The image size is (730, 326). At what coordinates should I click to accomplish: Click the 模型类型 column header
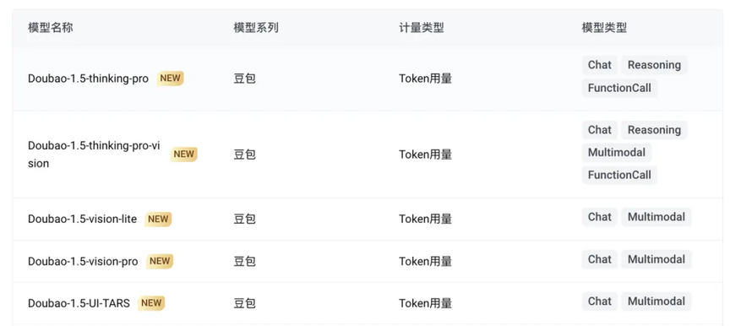pyautogui.click(x=604, y=28)
